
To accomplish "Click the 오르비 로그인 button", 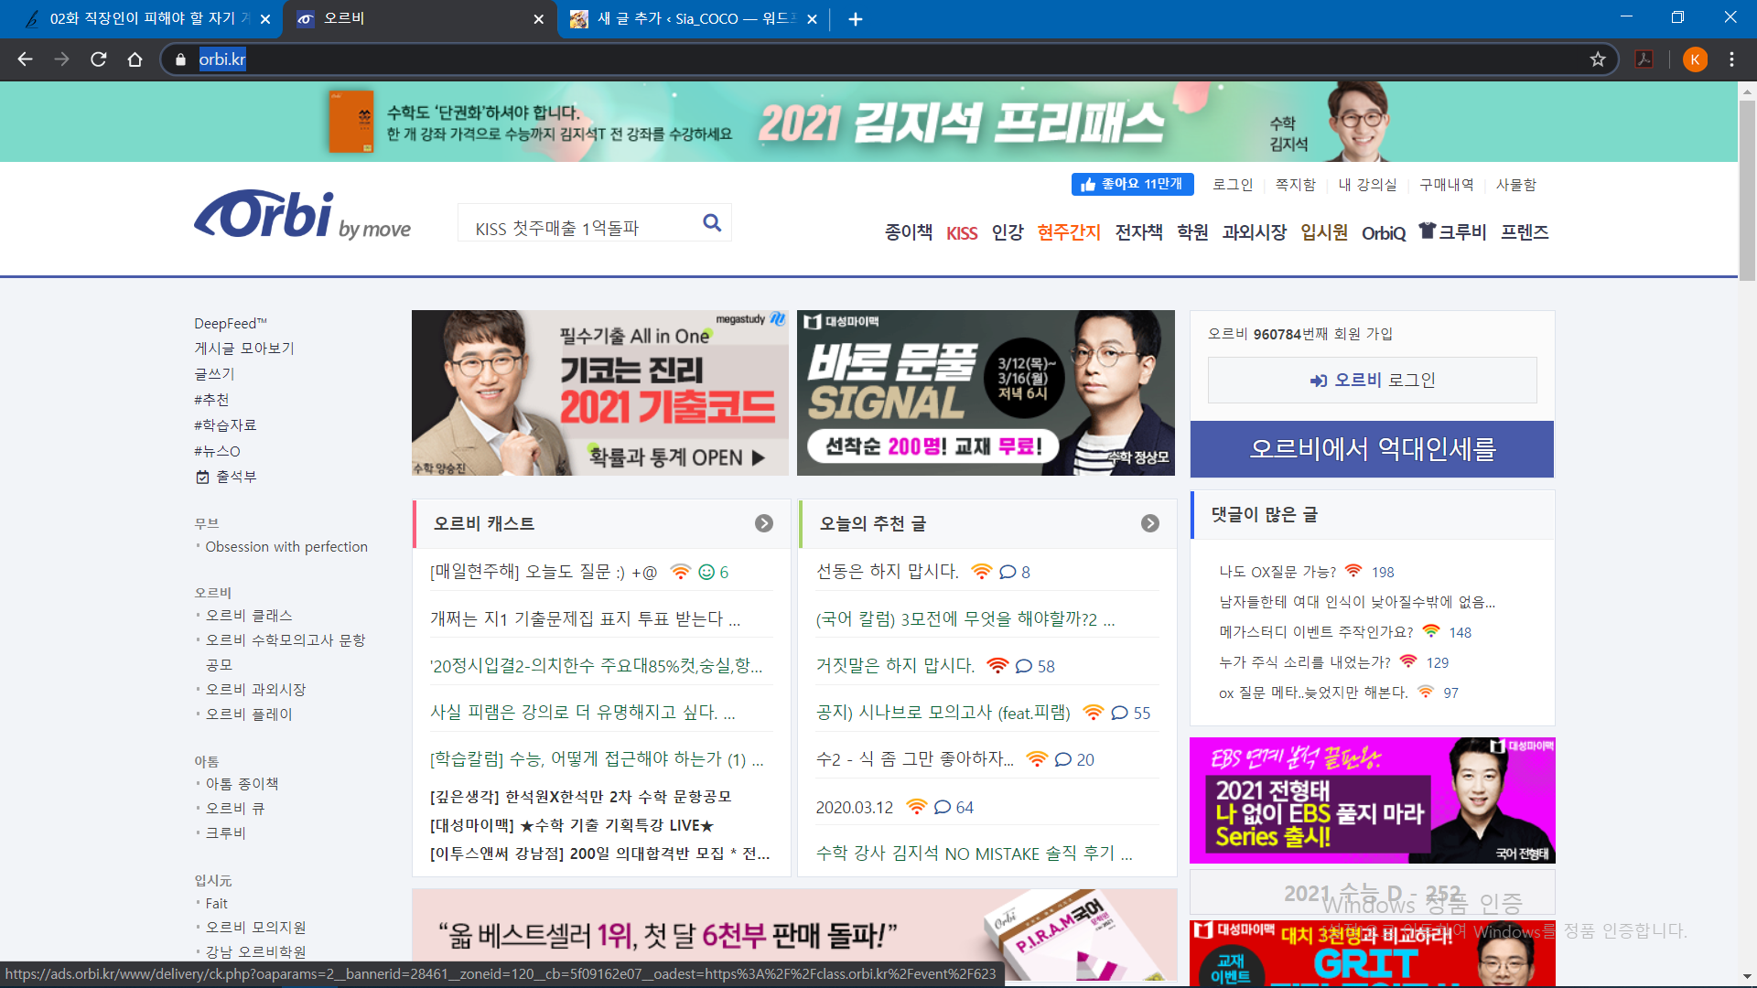I will [1372, 380].
